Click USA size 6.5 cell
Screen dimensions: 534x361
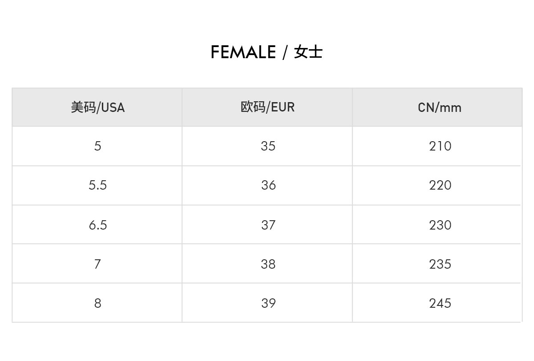pos(97,225)
